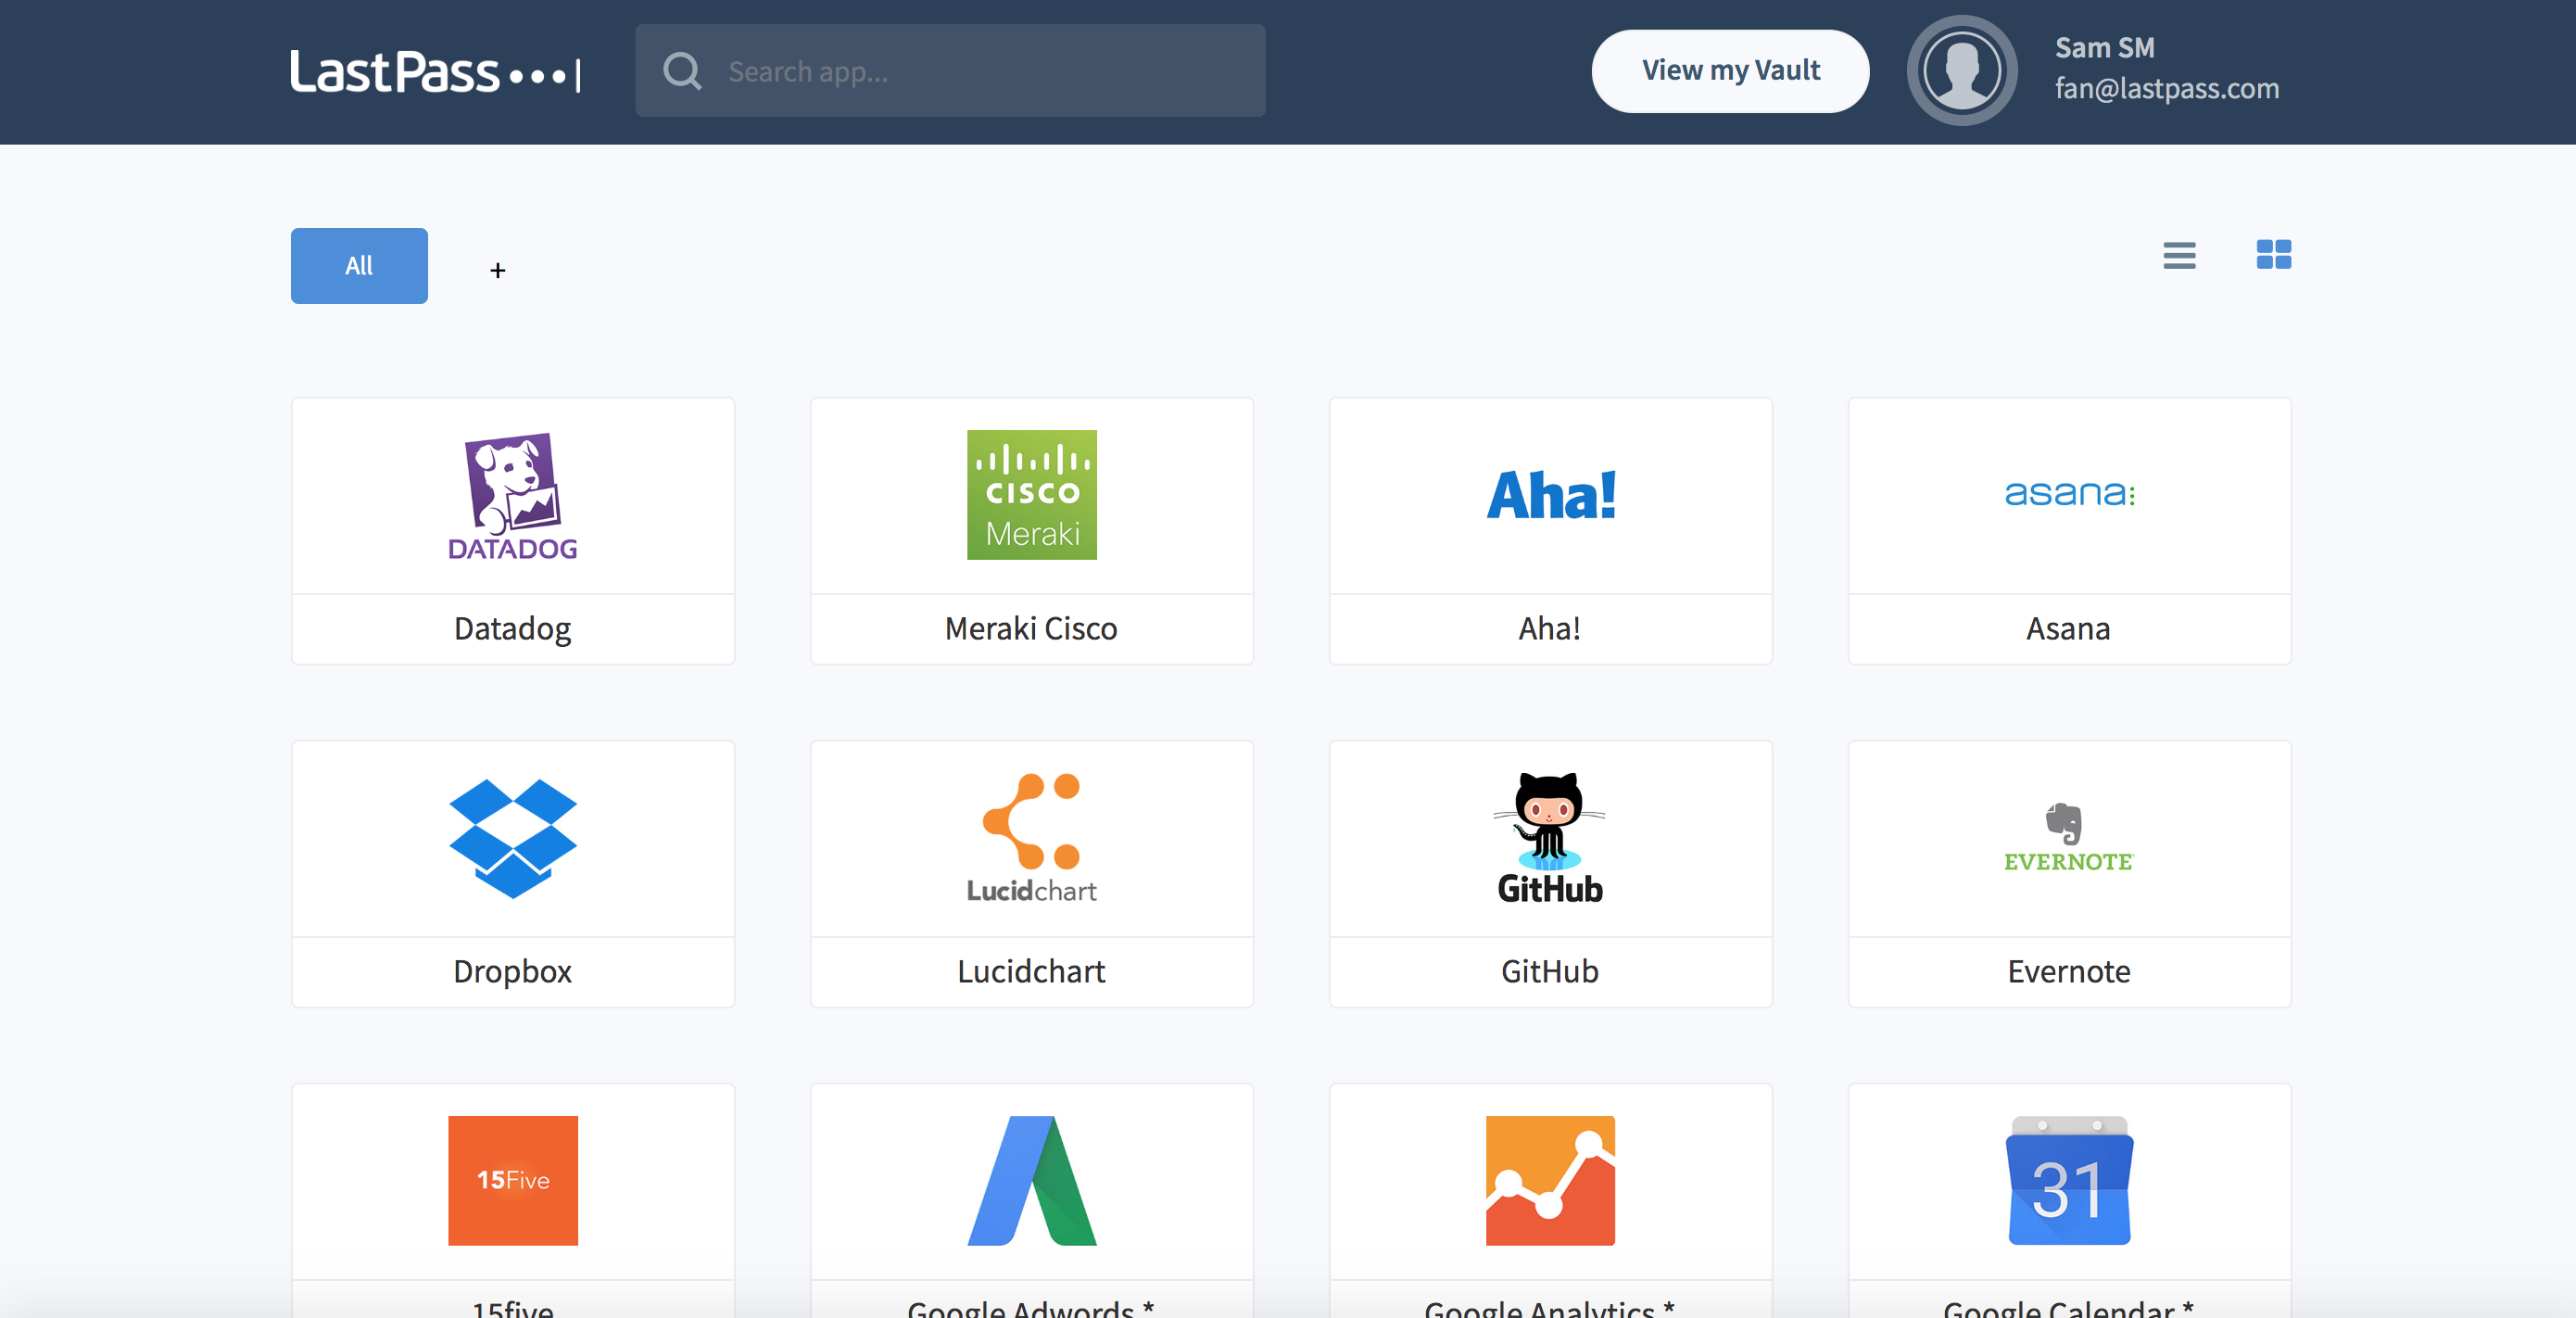The width and height of the screenshot is (2576, 1318).
Task: Open the Datadog app icon
Action: pyautogui.click(x=513, y=495)
